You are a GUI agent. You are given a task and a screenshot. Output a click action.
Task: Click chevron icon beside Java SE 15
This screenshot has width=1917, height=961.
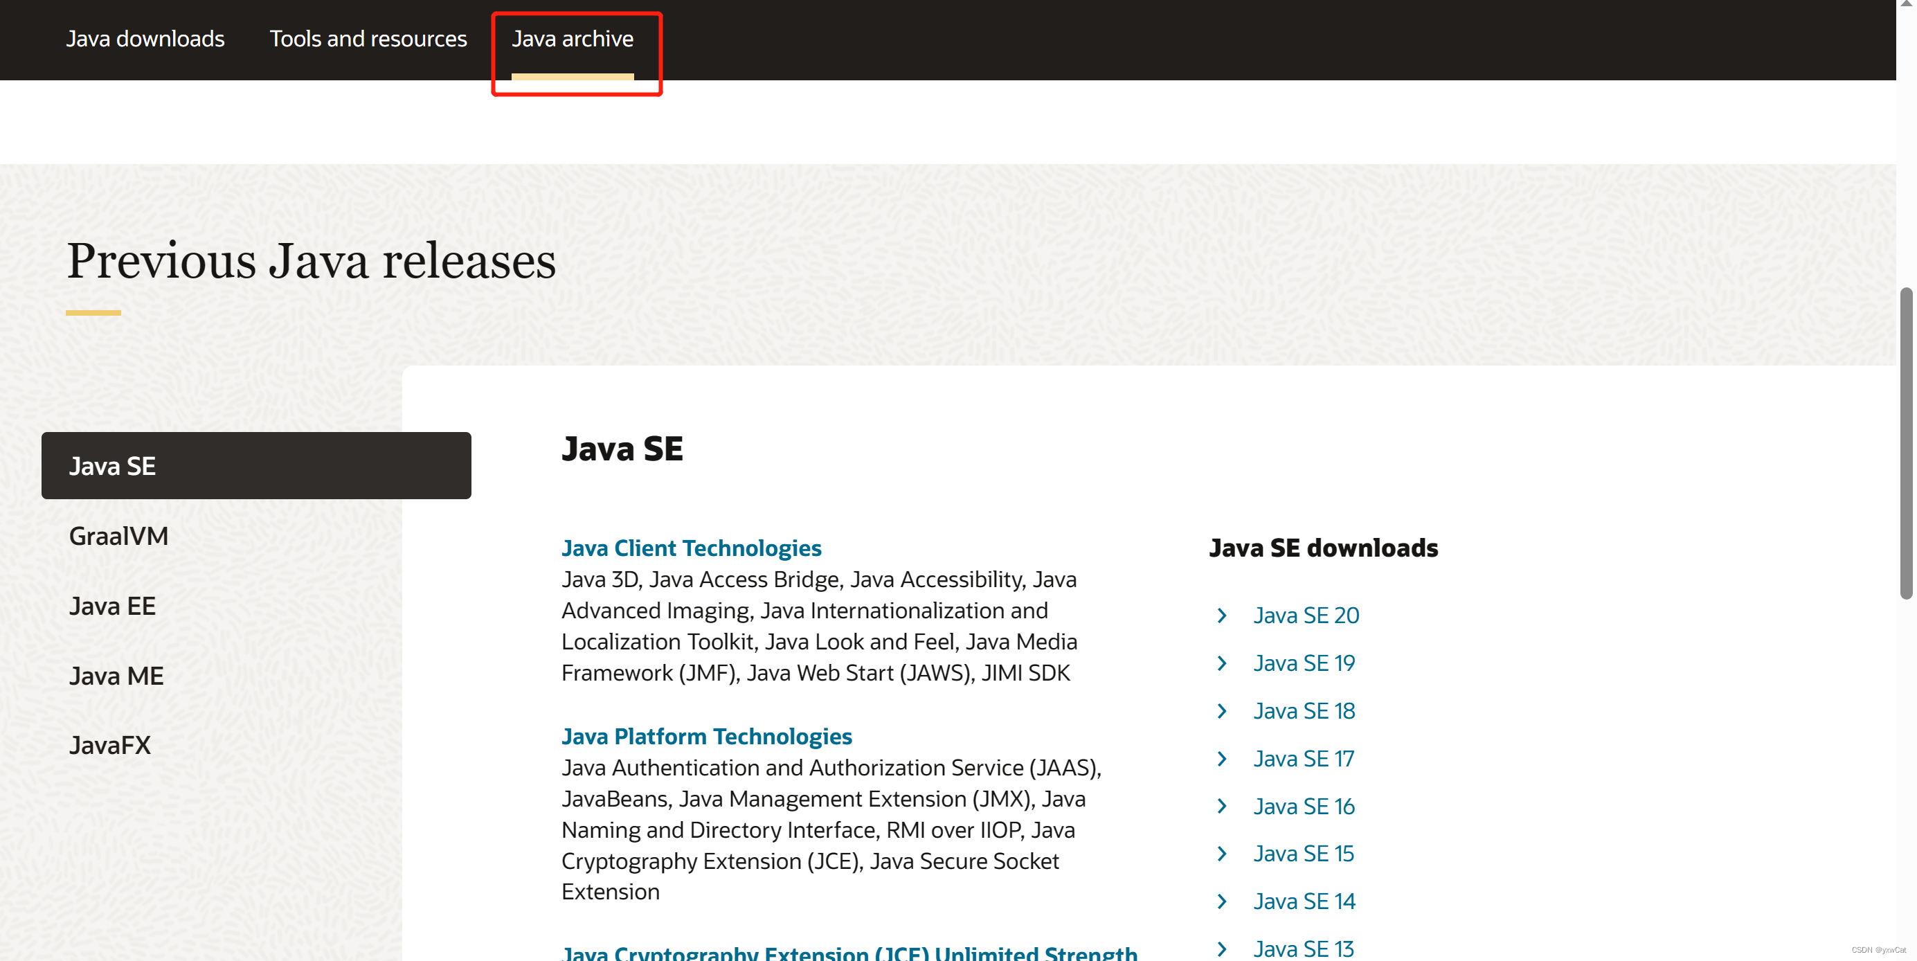coord(1222,854)
